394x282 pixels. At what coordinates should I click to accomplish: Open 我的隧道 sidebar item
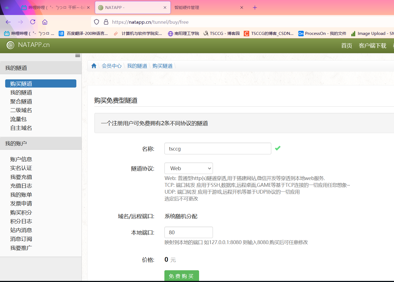coord(21,92)
